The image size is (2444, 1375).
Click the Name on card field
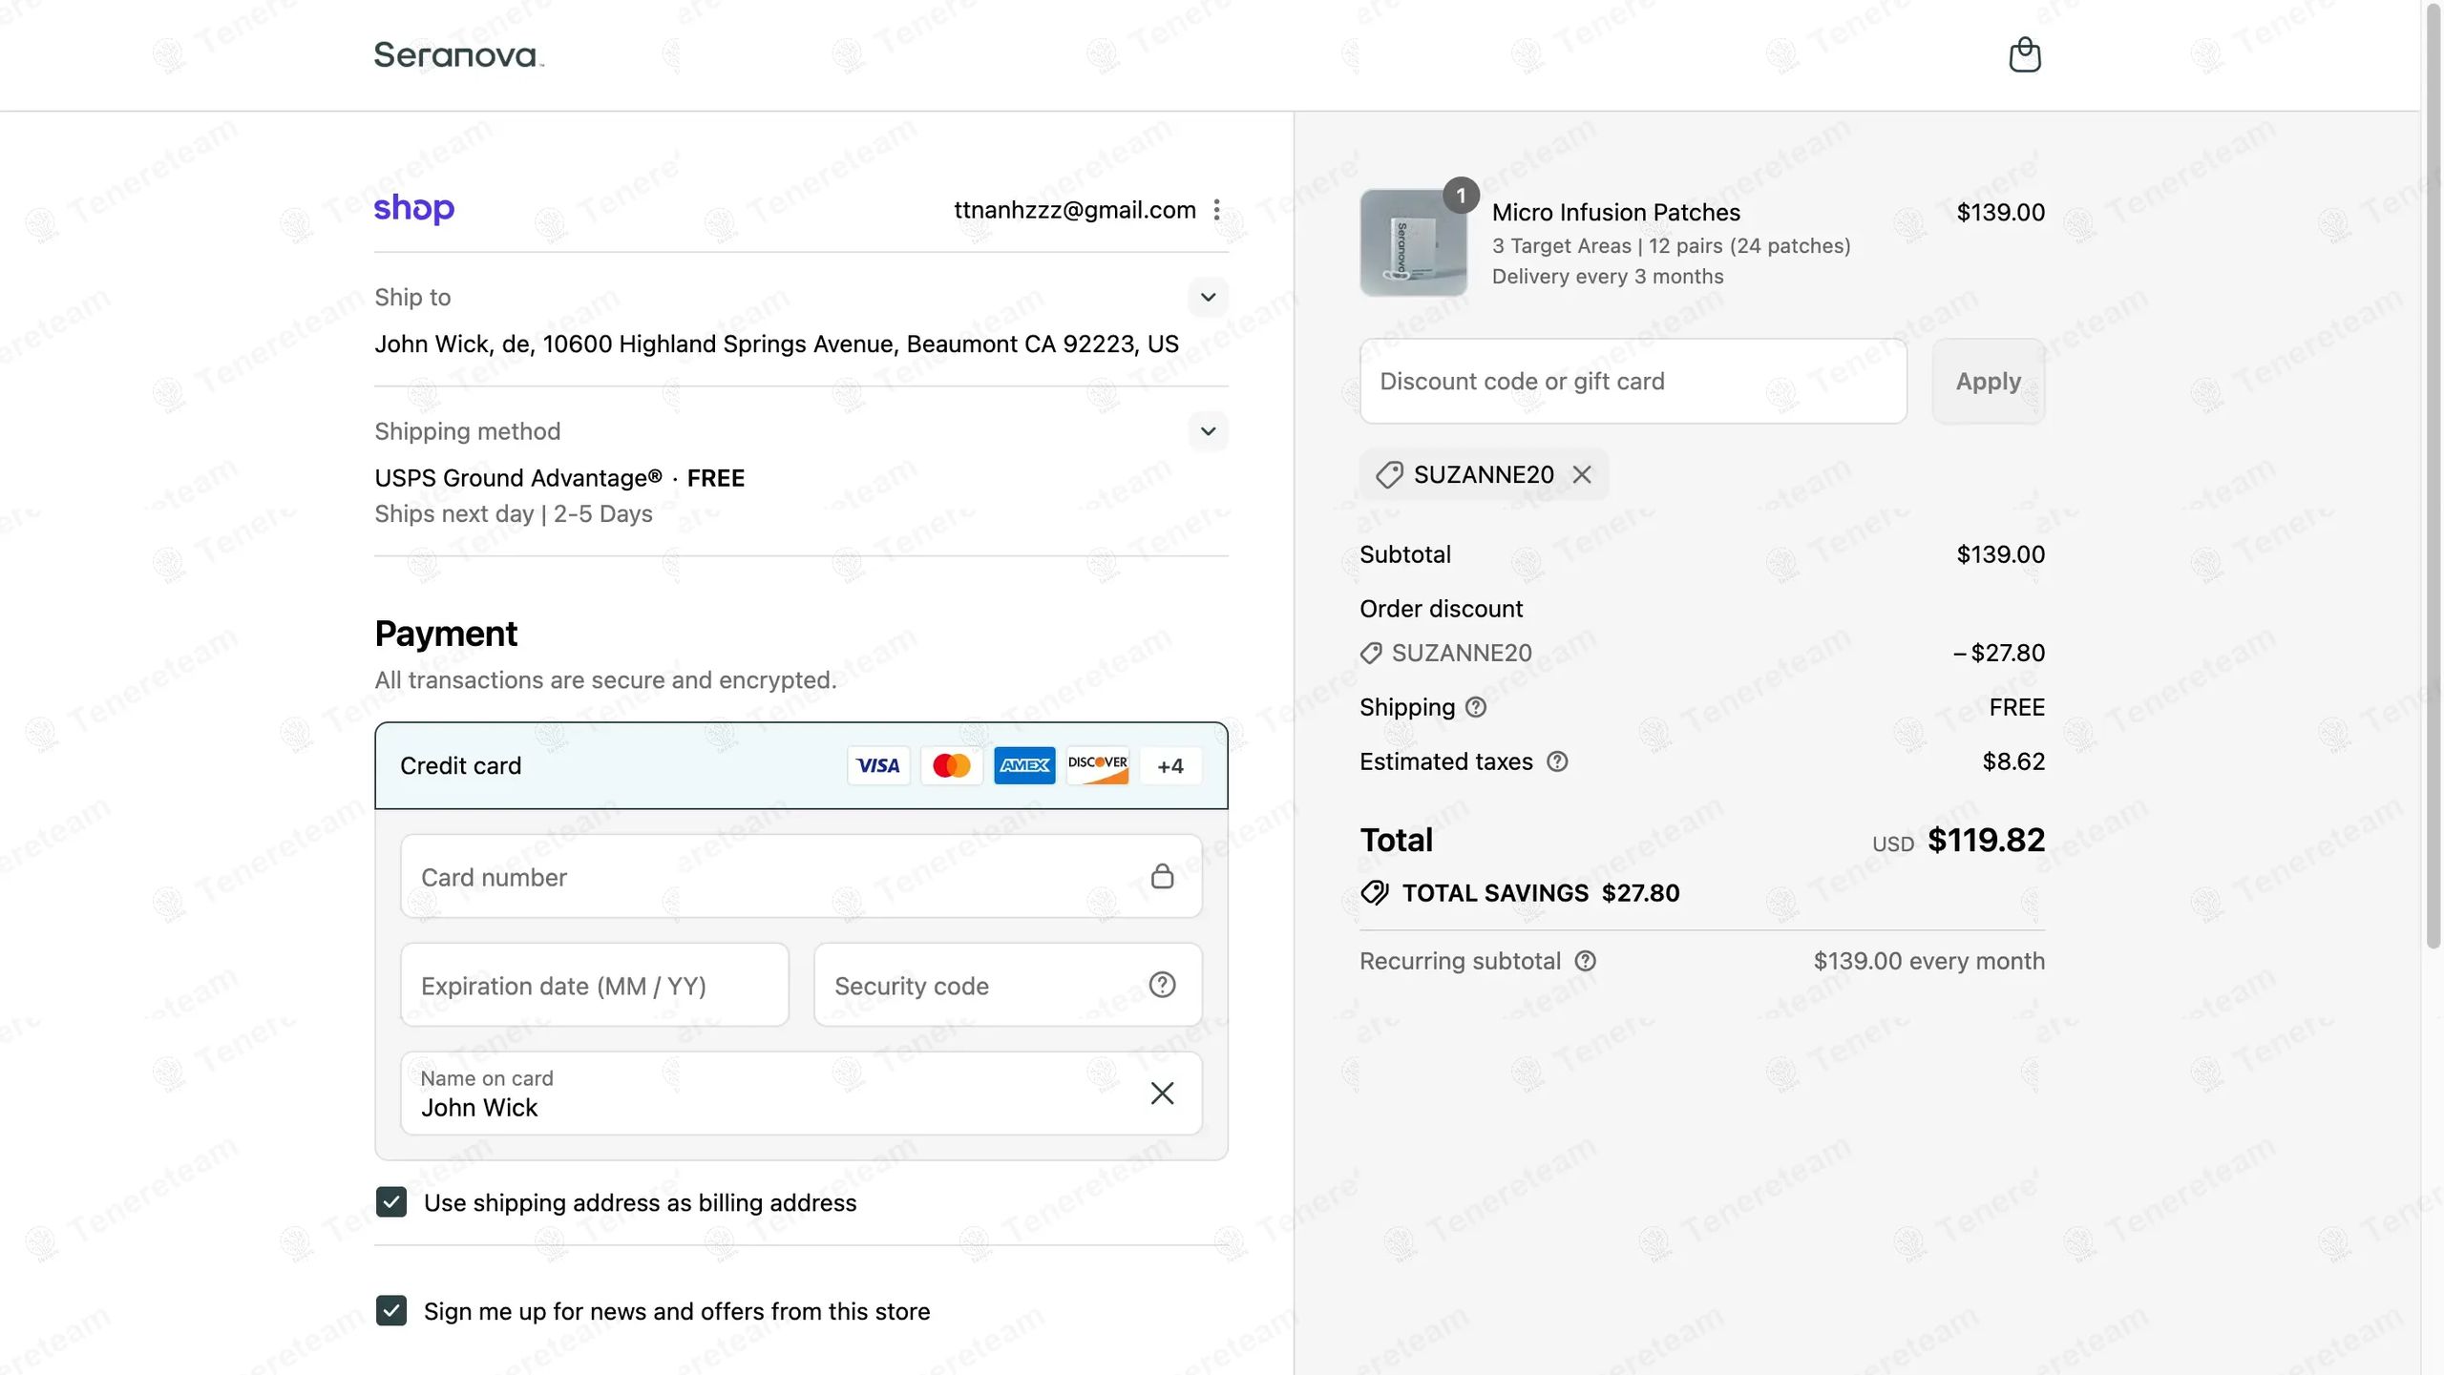pyautogui.click(x=801, y=1094)
